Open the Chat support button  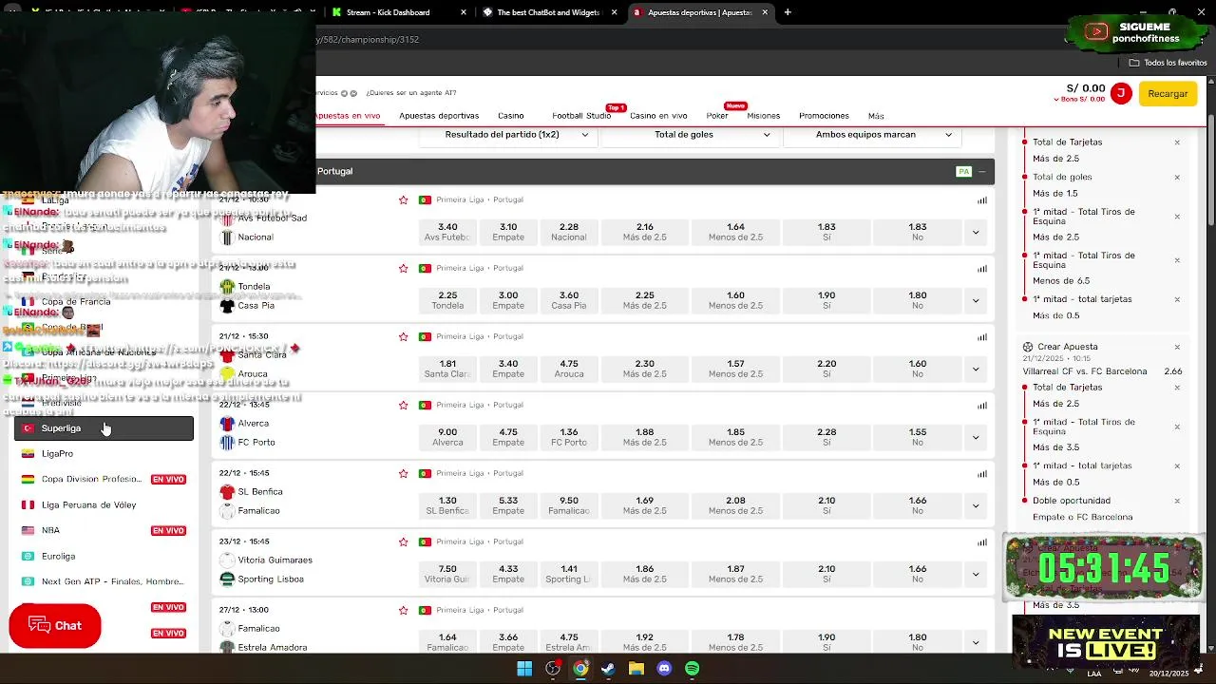pos(55,625)
